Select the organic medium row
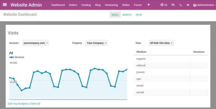The width and height of the screenshot is (216, 109). click(171, 59)
